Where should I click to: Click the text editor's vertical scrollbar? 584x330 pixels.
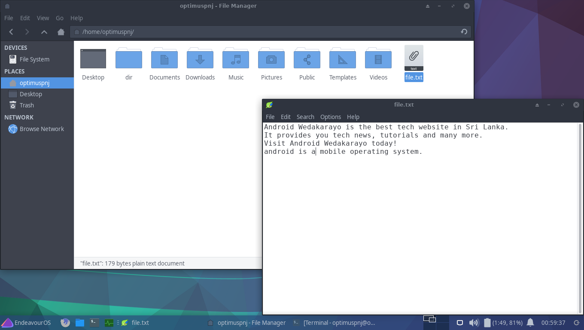581,218
